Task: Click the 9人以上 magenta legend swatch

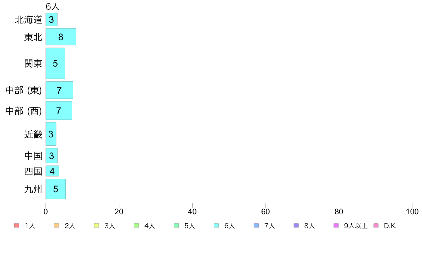Action: tap(336, 226)
